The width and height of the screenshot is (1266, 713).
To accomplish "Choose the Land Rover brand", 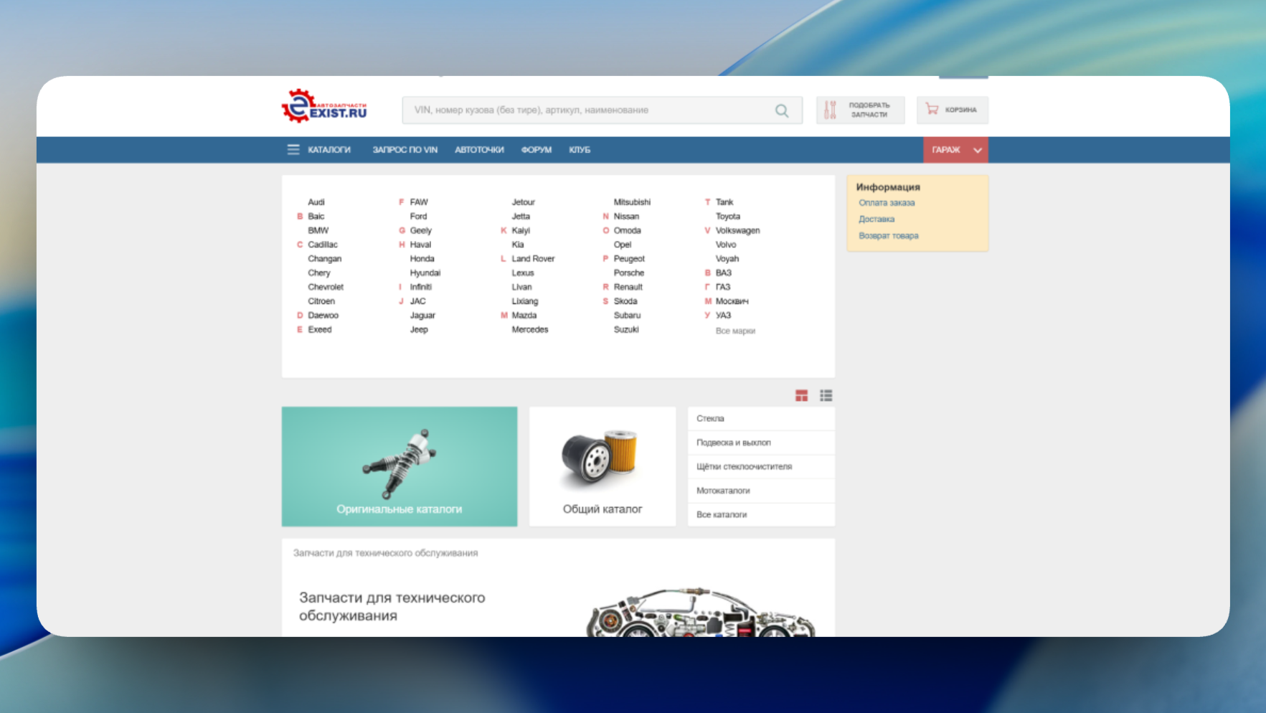I will click(x=533, y=259).
